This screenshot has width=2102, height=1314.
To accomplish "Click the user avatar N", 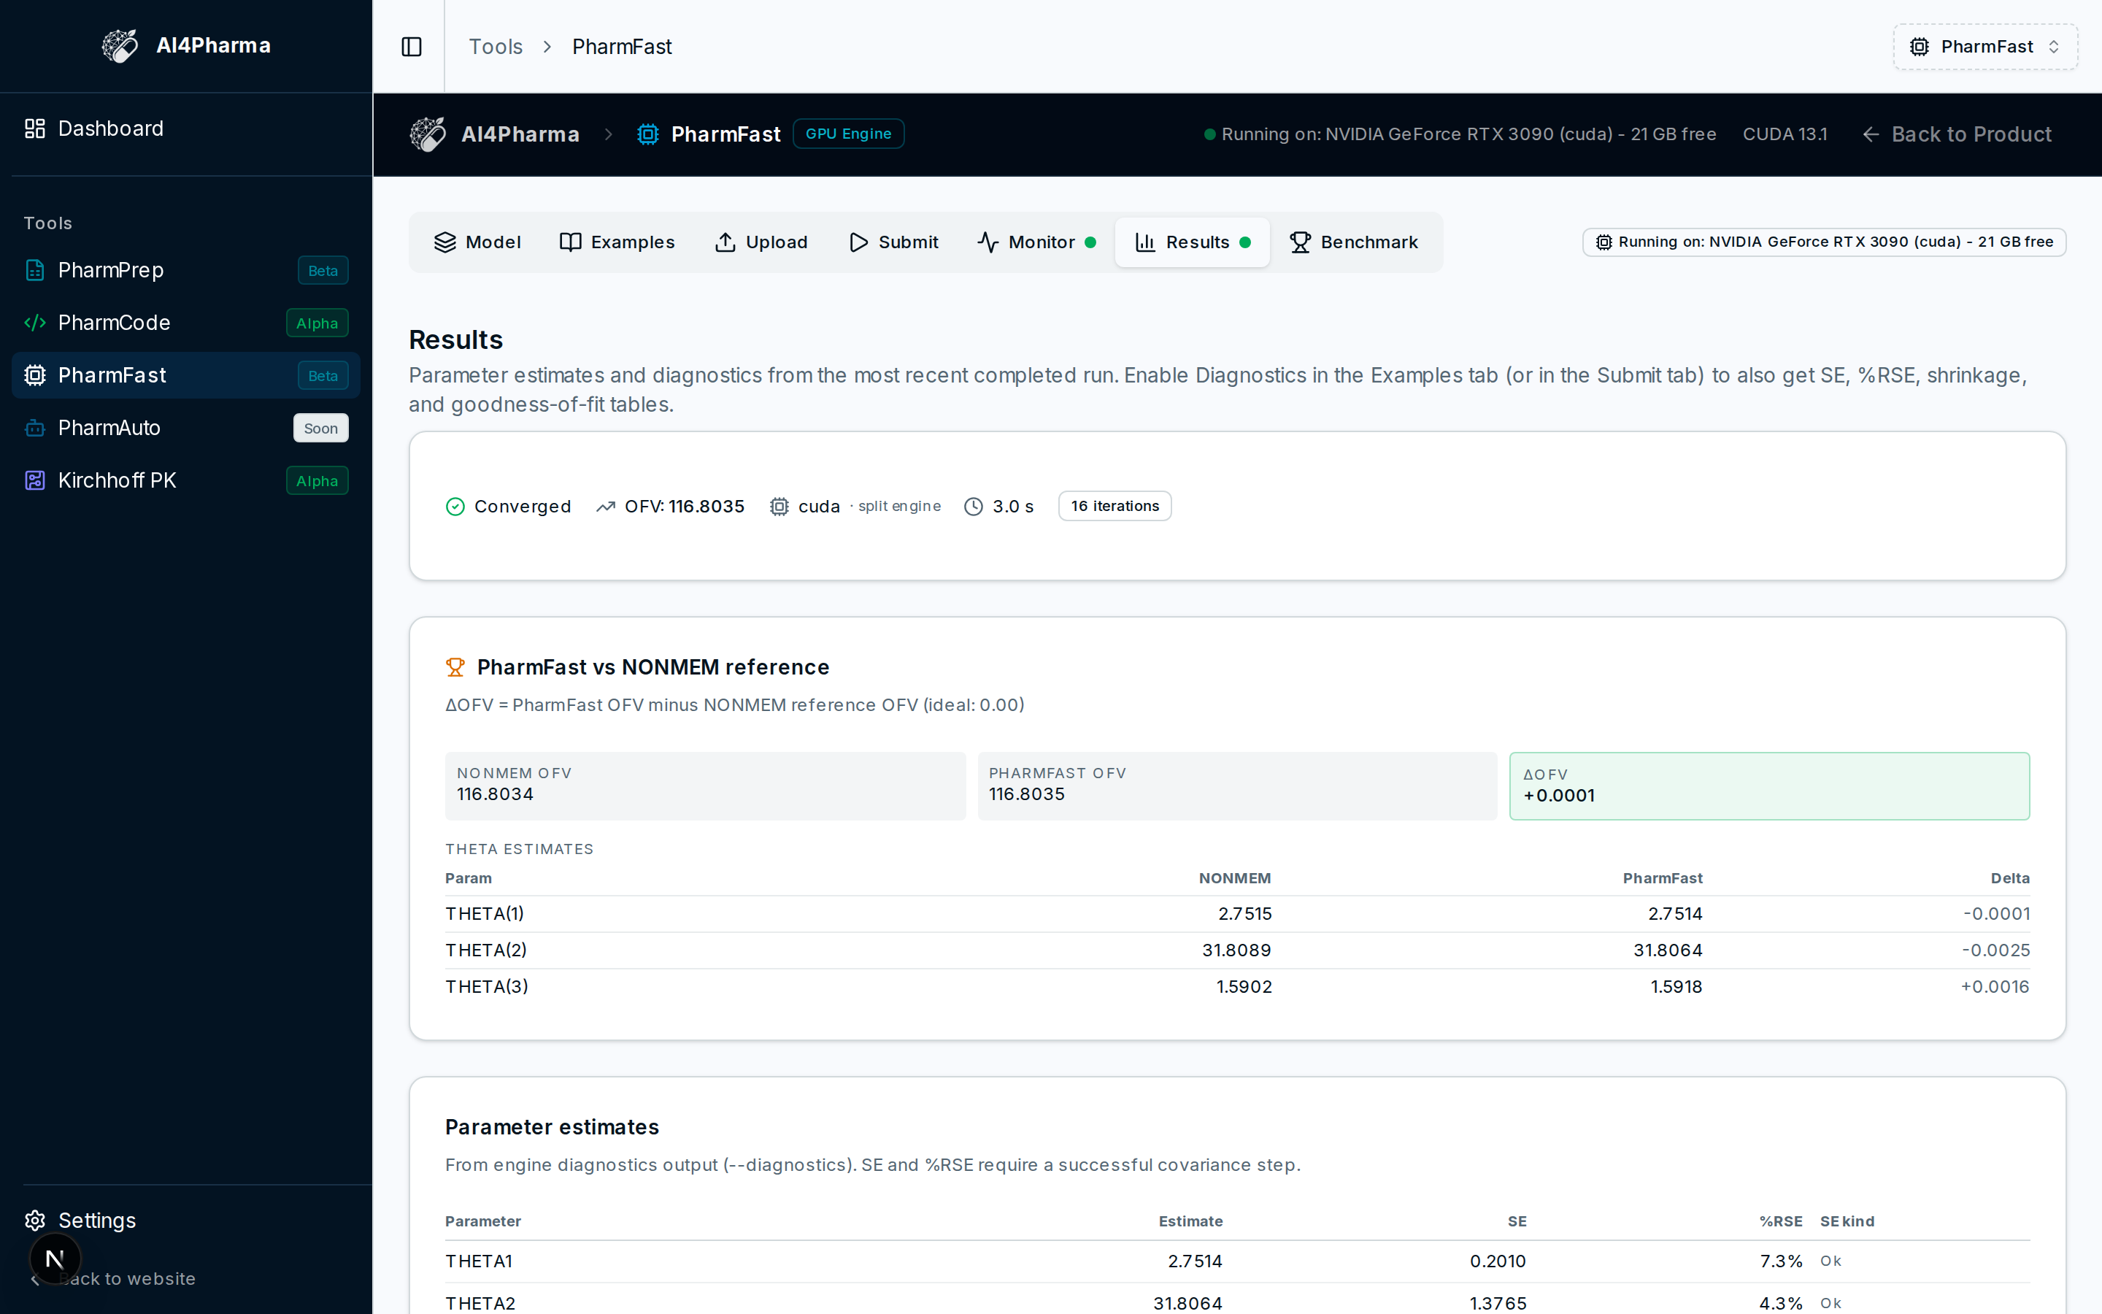I will pos(55,1259).
